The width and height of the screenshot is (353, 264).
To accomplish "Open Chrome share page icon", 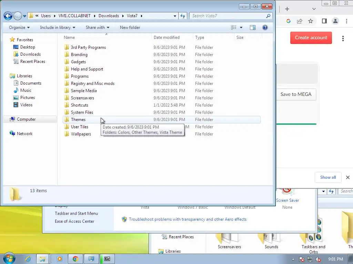I will coord(300,21).
